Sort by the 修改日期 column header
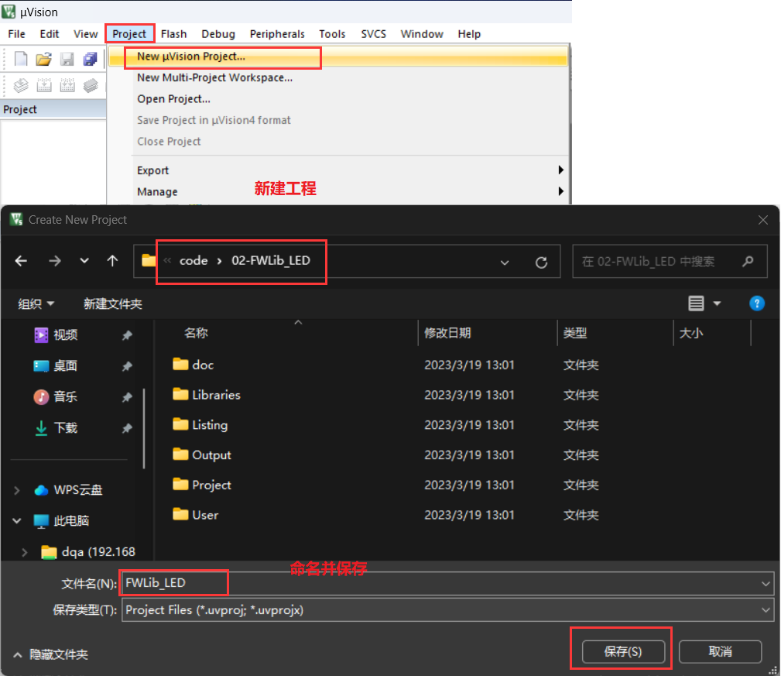 448,333
